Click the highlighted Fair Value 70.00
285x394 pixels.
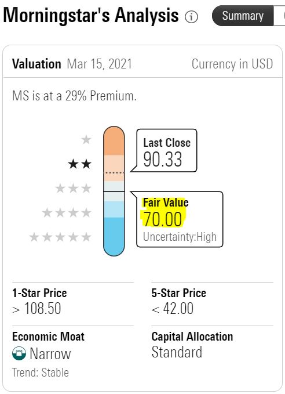point(165,212)
